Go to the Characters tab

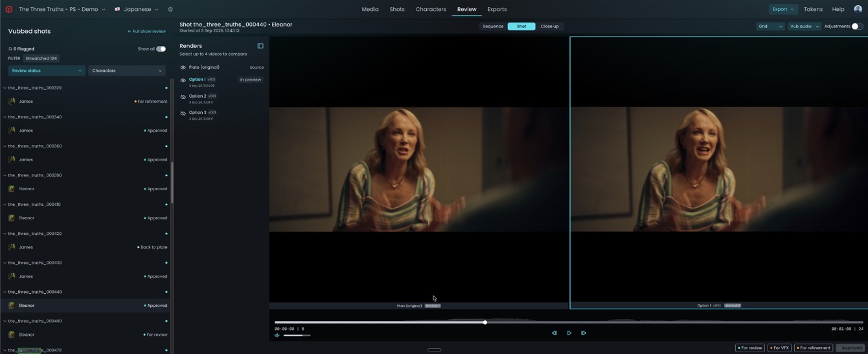pyautogui.click(x=431, y=9)
